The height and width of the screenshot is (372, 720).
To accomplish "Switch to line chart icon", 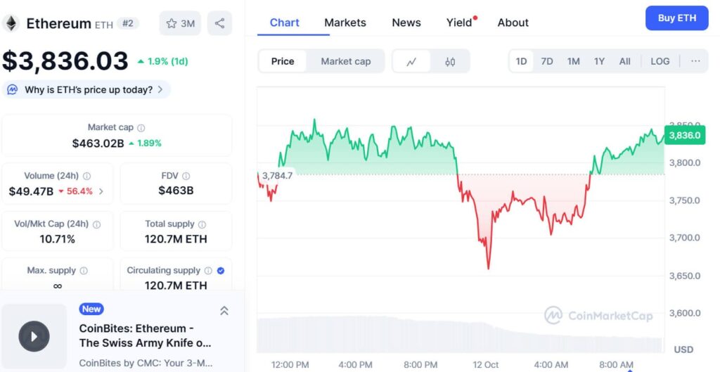I will [x=411, y=61].
